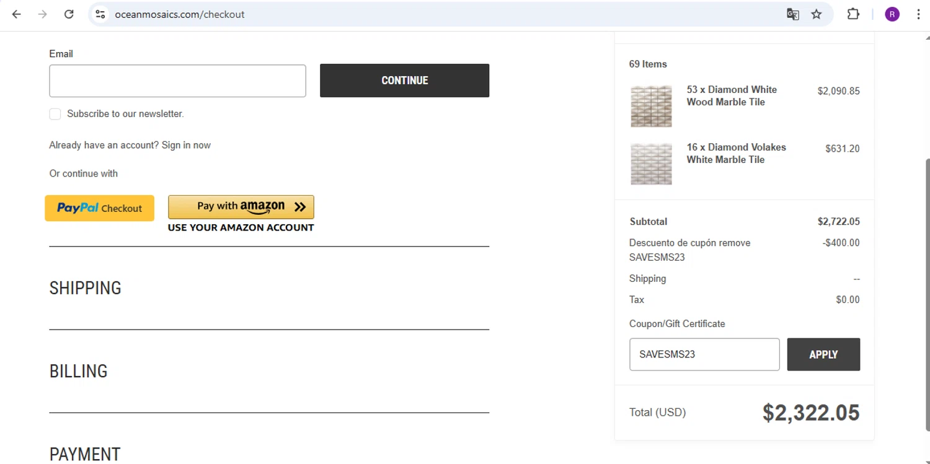Click the Coupon/Gift Certificate input field
930x464 pixels.
click(704, 354)
